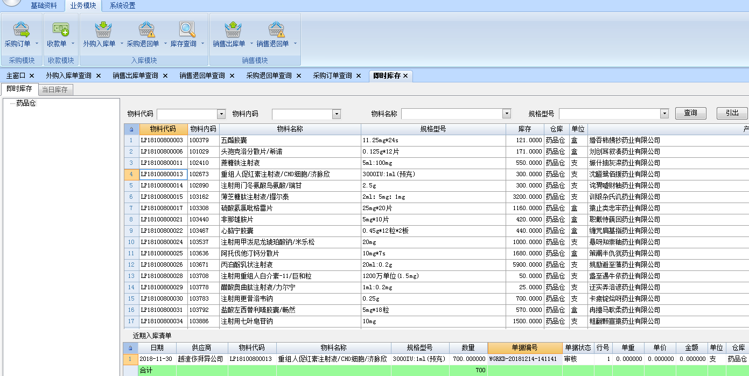Screen dimensions: 749x376
Task: Select the 即时库存 sub-tab beside 当日库存
Action: pos(19,89)
